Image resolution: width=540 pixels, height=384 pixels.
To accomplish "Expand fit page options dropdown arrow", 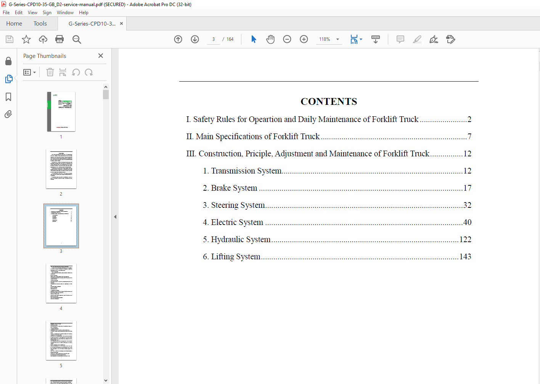I will coord(361,39).
